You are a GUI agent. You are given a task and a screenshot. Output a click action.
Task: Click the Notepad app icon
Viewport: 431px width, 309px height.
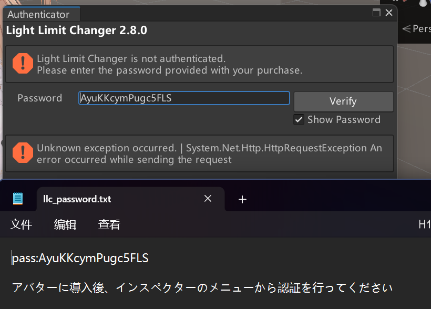(x=18, y=199)
